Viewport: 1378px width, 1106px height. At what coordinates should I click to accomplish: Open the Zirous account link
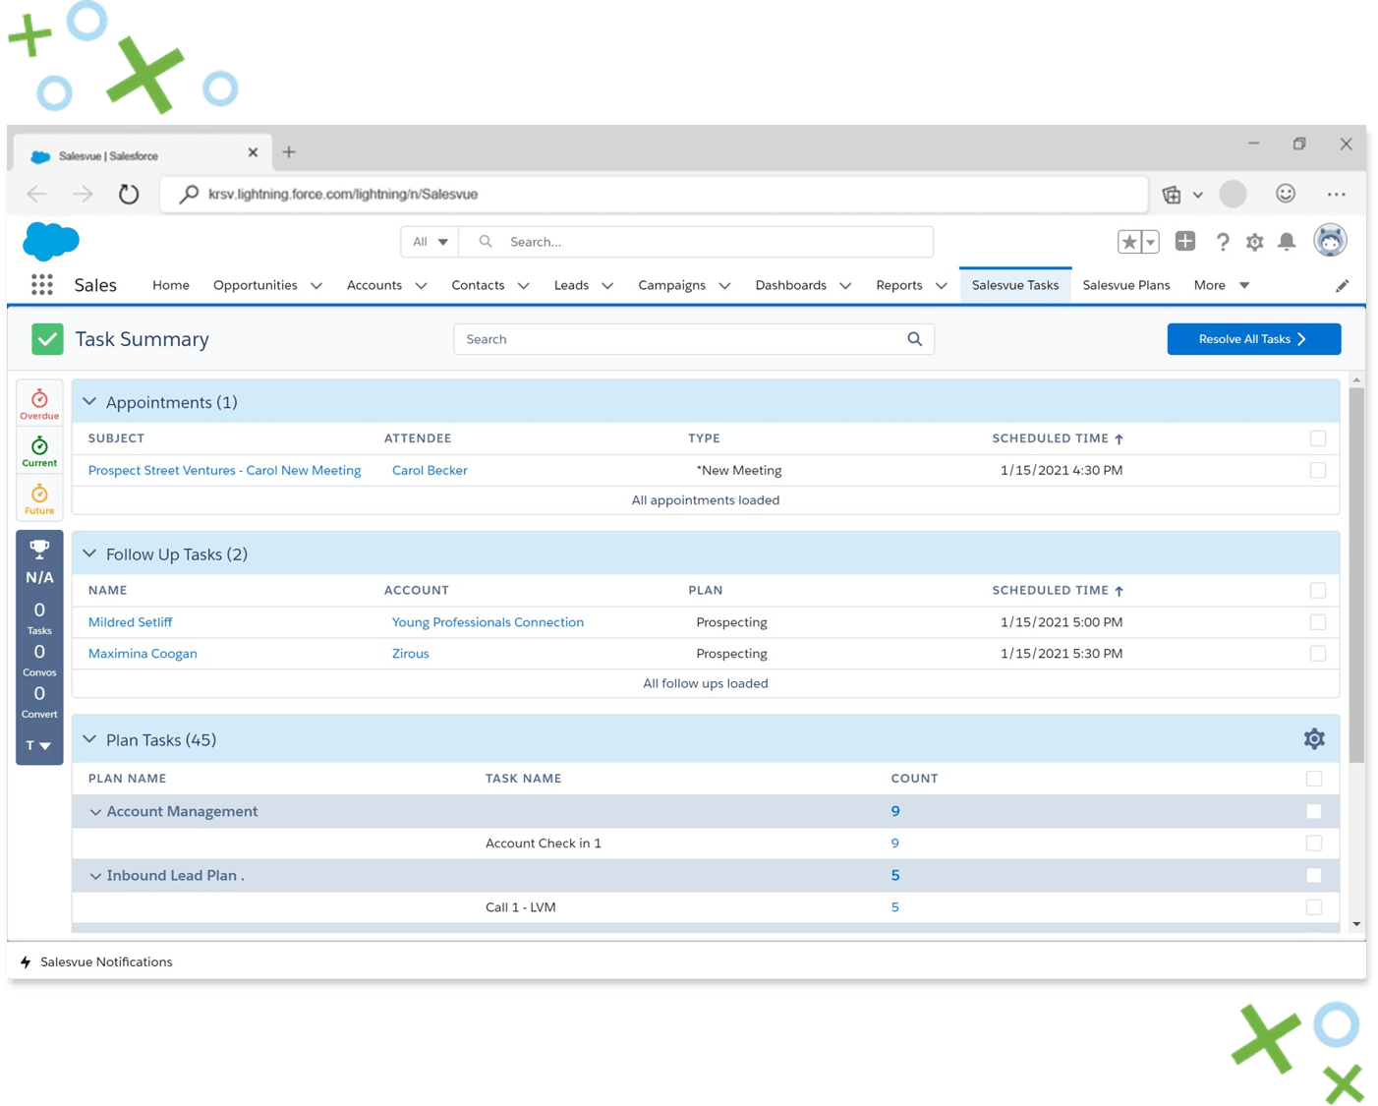coord(411,654)
